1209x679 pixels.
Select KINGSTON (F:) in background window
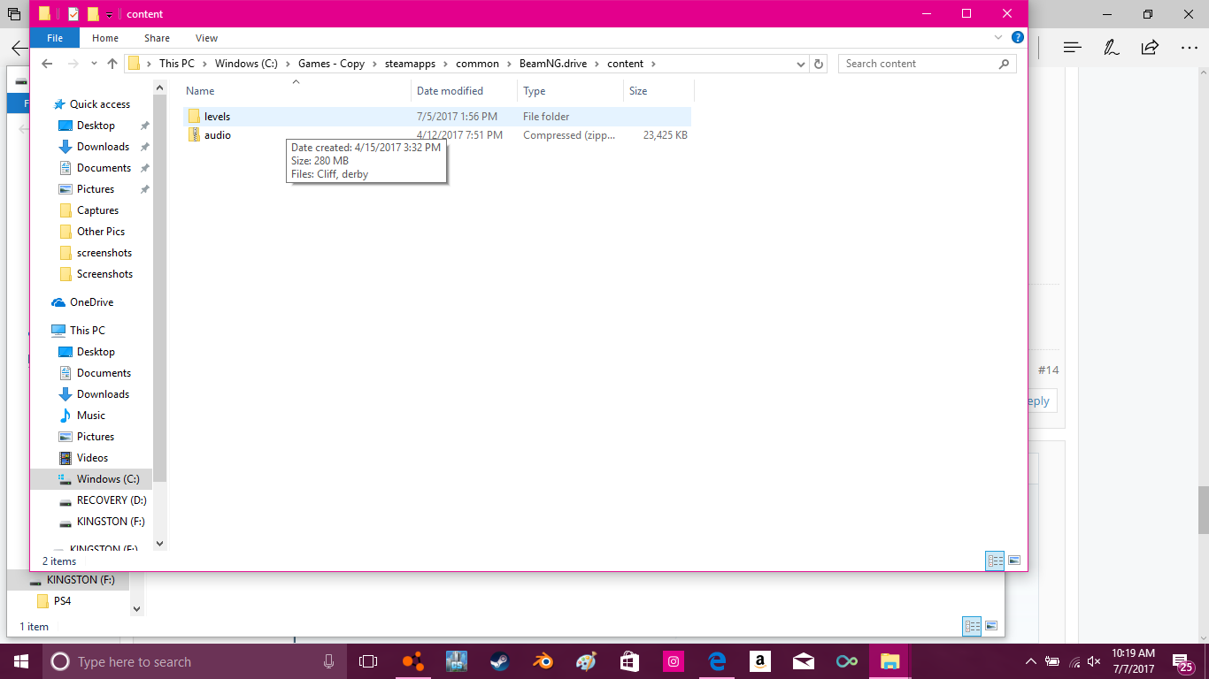81,580
